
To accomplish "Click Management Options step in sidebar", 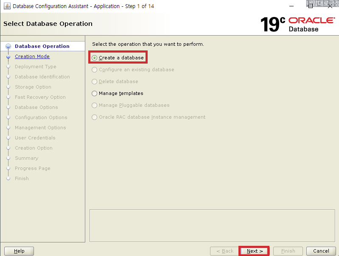I will point(40,128).
